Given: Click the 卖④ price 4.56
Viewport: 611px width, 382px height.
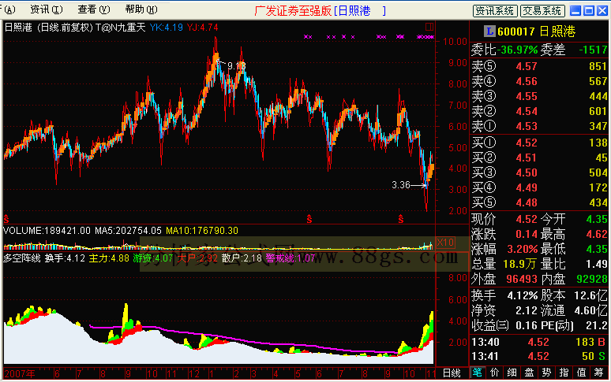Looking at the screenshot, I should click(x=527, y=81).
